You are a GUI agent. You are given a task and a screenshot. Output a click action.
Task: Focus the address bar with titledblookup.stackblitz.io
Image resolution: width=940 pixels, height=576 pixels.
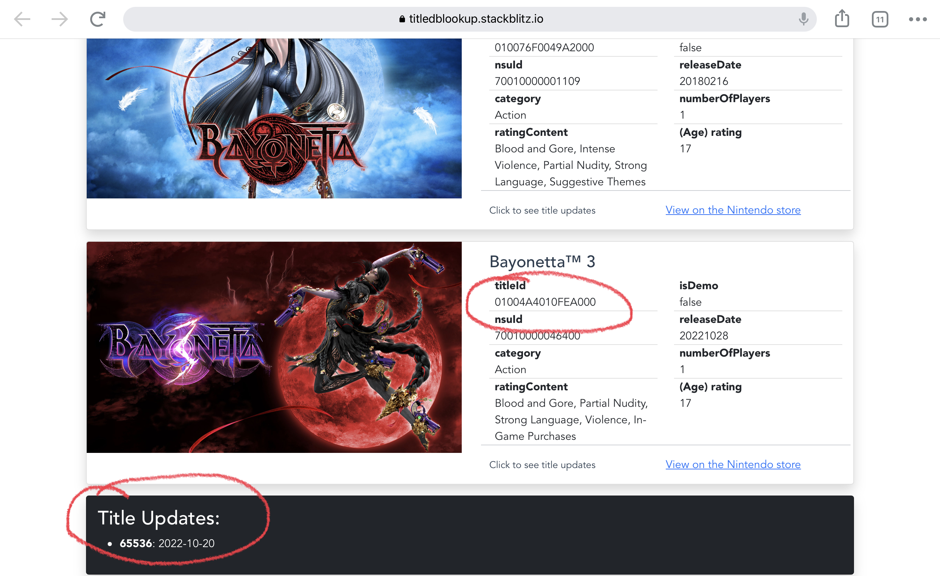pos(470,19)
